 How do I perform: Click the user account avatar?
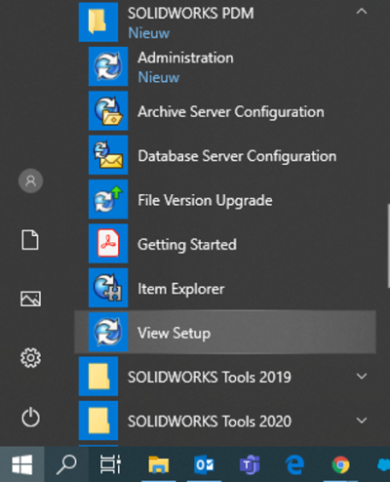30,181
